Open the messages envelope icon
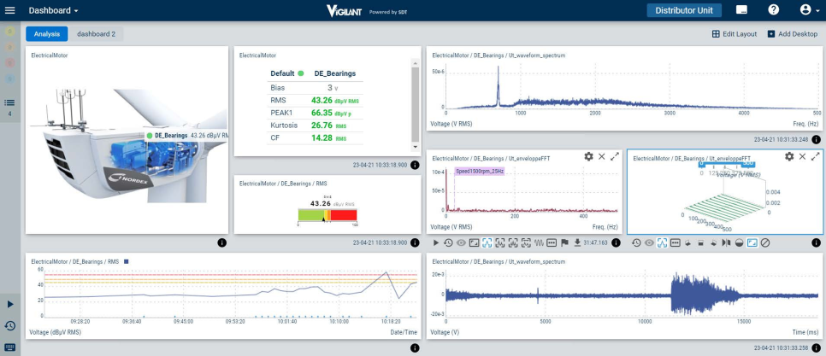 741,10
